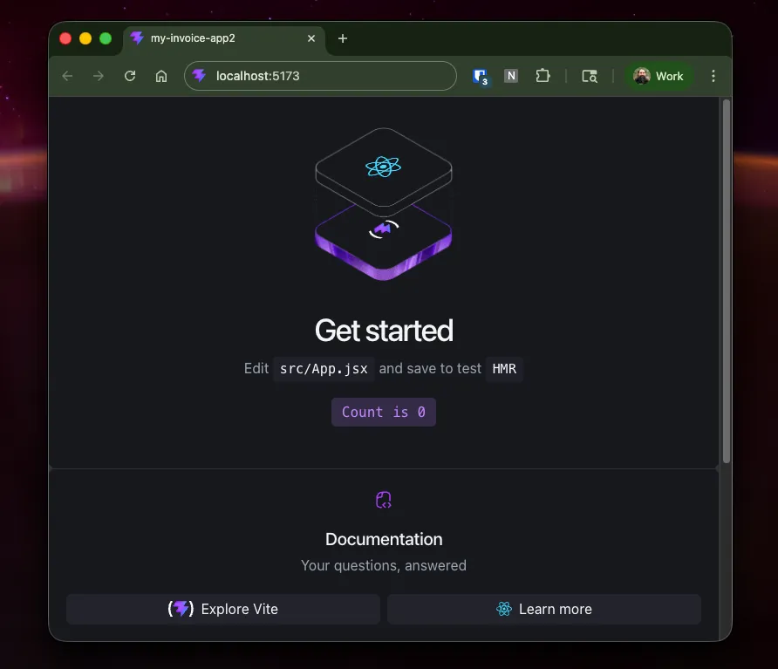Open a new browser tab
778x669 pixels.
click(343, 38)
